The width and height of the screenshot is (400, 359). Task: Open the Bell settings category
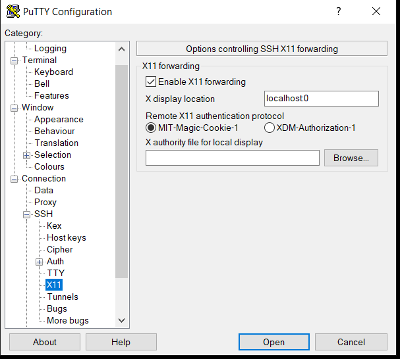pos(42,84)
